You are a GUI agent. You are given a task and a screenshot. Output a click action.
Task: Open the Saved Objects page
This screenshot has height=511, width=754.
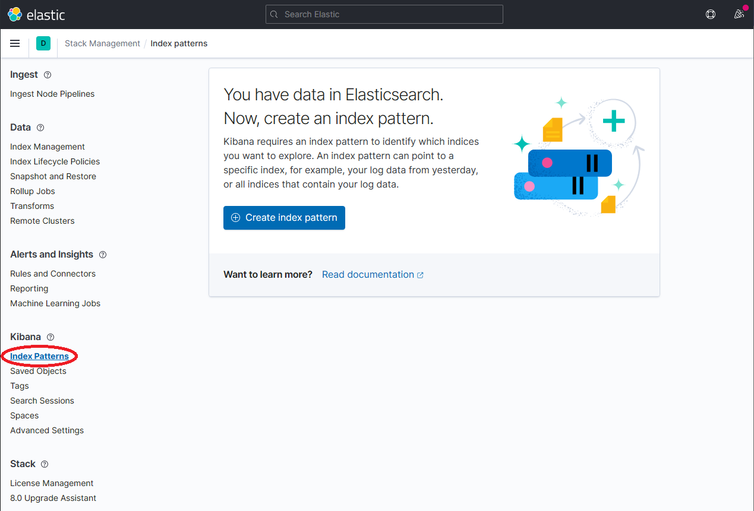pyautogui.click(x=38, y=370)
